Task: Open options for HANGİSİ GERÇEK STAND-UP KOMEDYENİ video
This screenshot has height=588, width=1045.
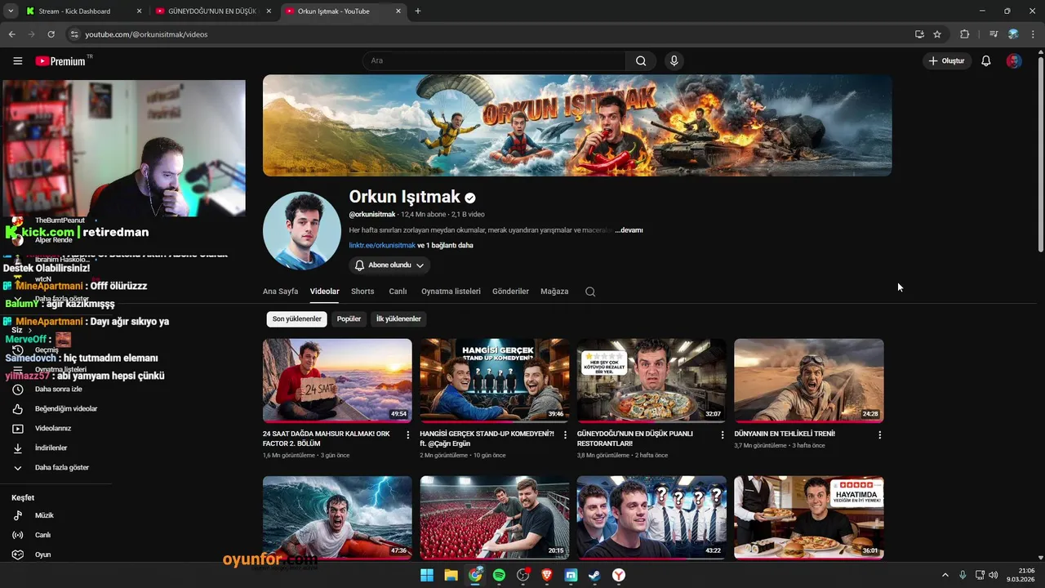Action: 565,435
